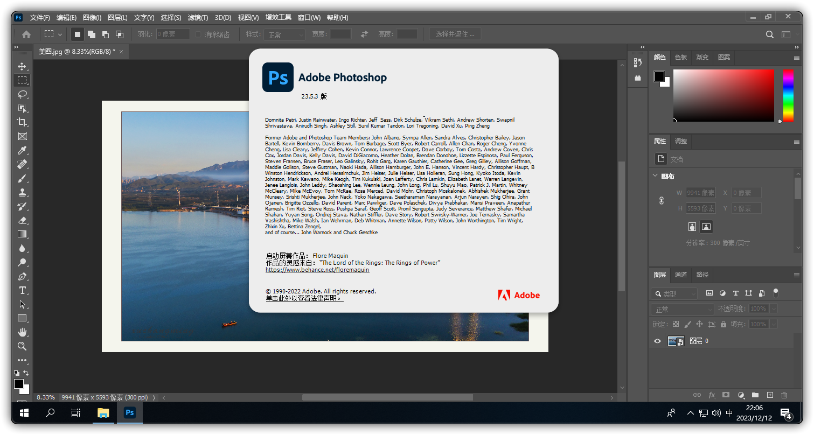Toggle the 消除锯齿 anti-alias checkbox
The width and height of the screenshot is (814, 435).
(x=198, y=34)
